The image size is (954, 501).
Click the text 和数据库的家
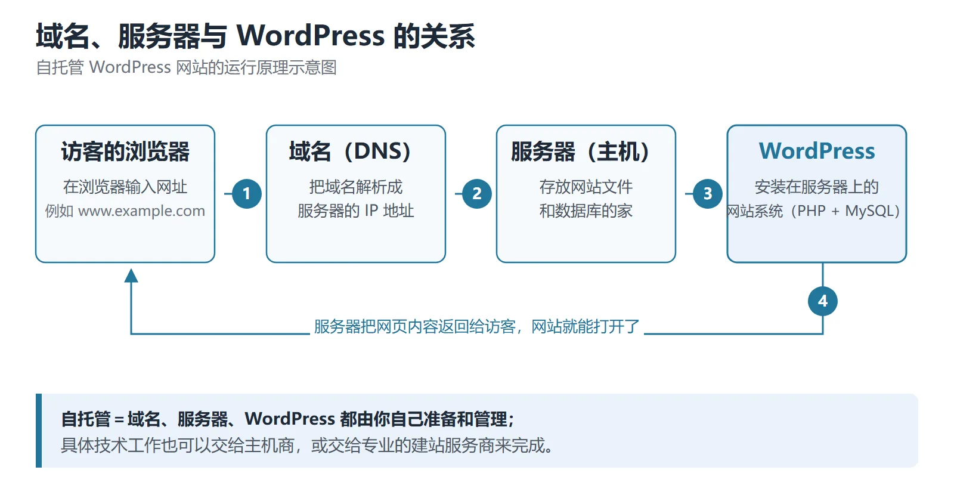[x=586, y=211]
